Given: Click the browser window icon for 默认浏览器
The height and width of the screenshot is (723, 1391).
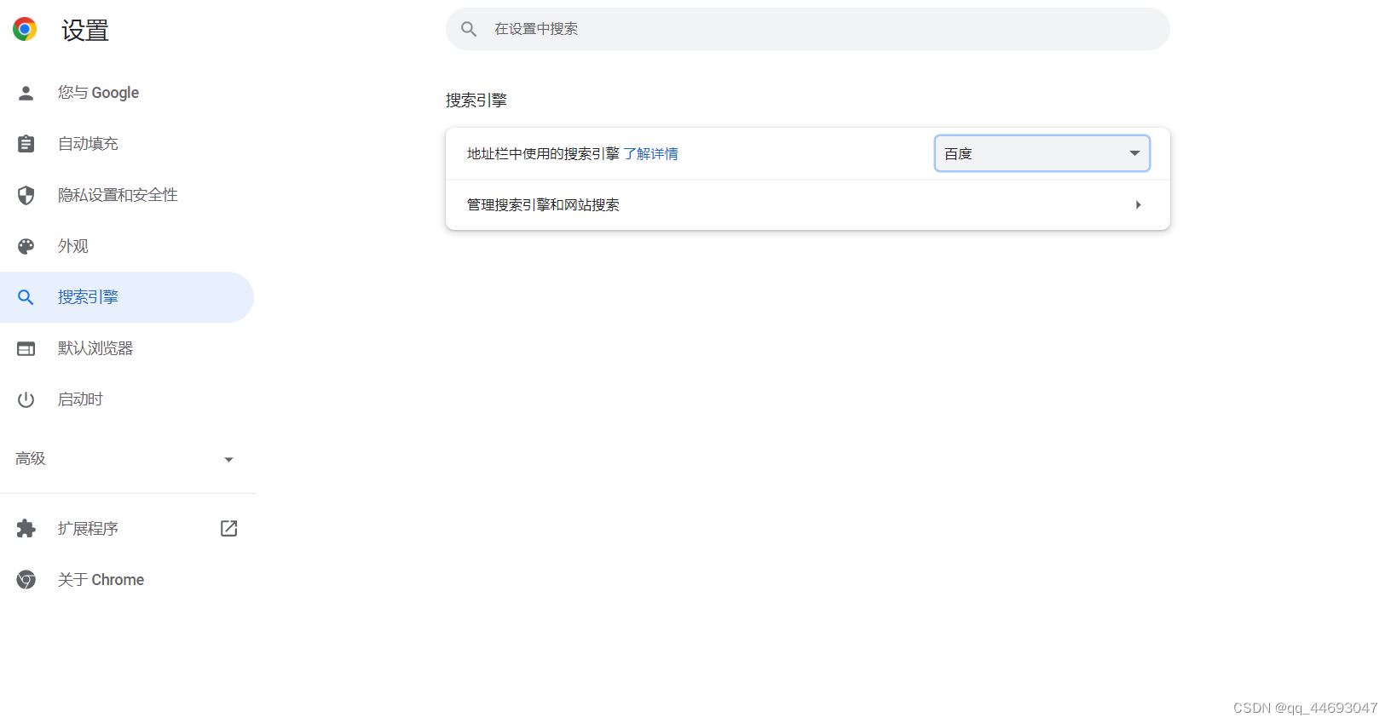Looking at the screenshot, I should point(26,348).
